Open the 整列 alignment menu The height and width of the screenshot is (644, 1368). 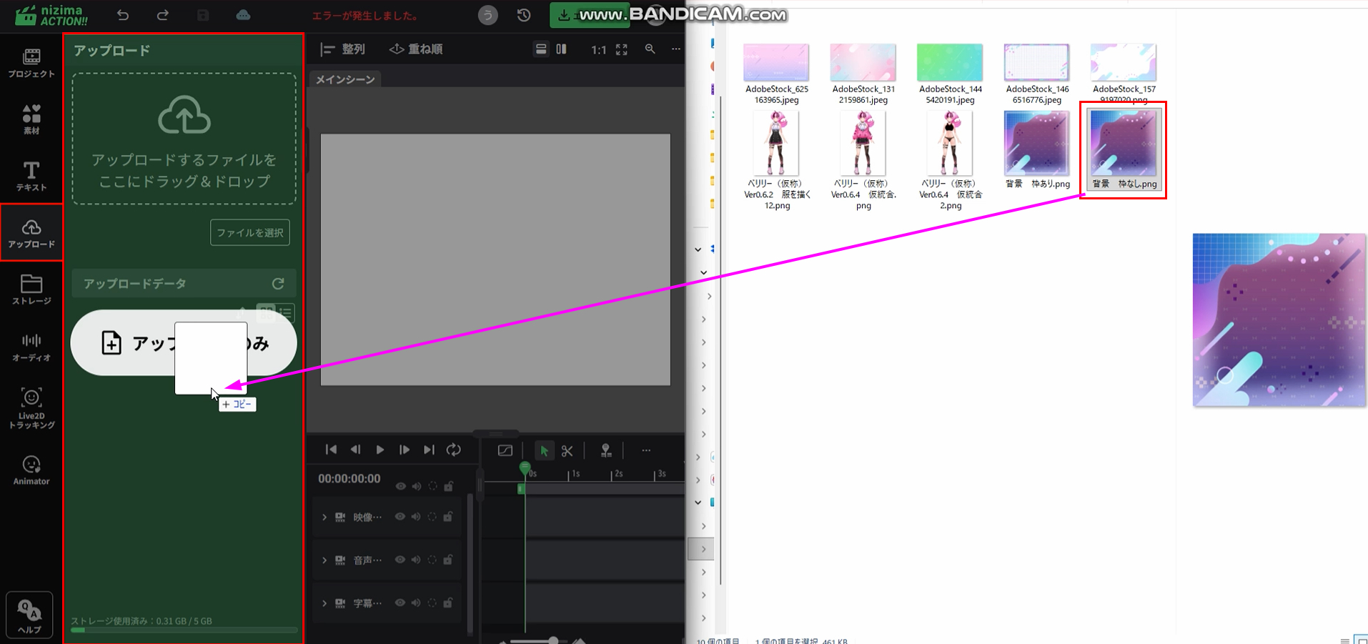[343, 49]
